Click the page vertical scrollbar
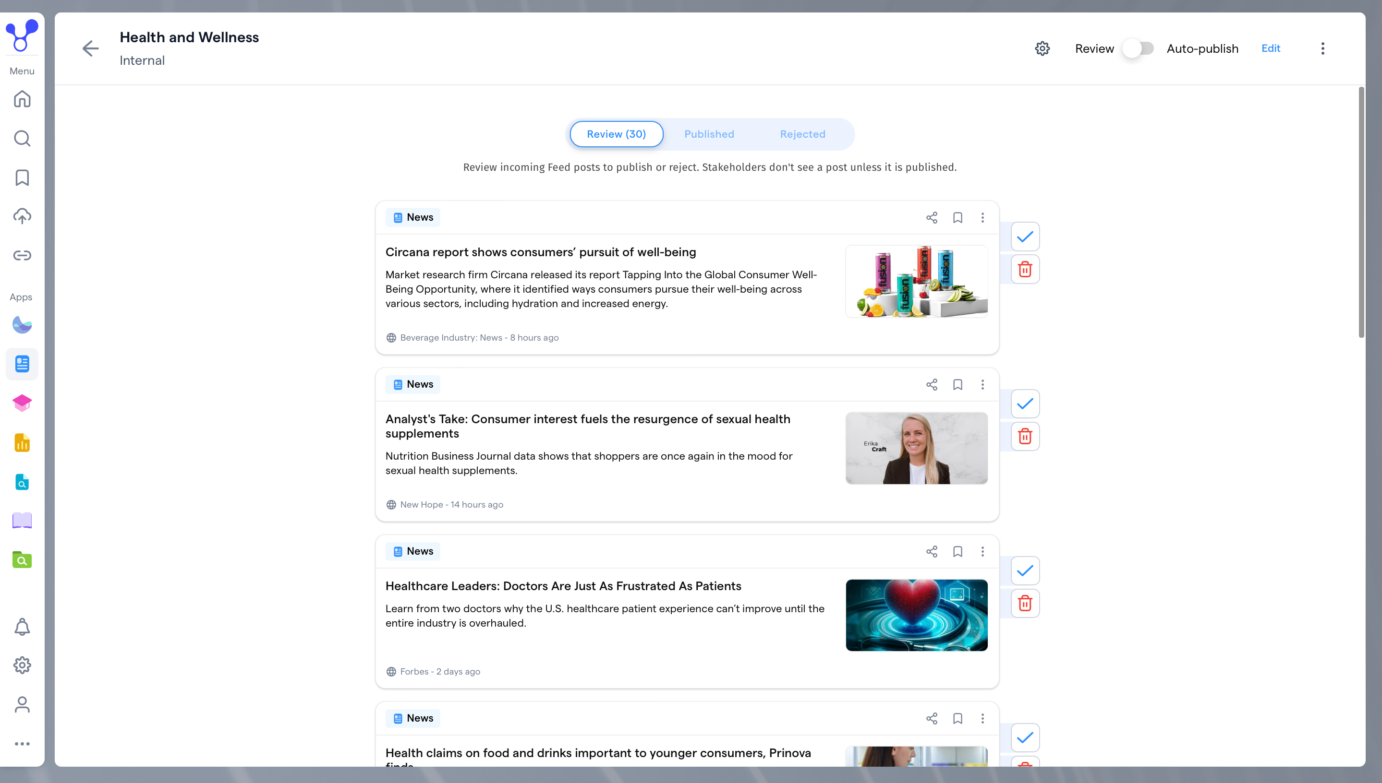Image resolution: width=1382 pixels, height=783 pixels. click(1361, 213)
